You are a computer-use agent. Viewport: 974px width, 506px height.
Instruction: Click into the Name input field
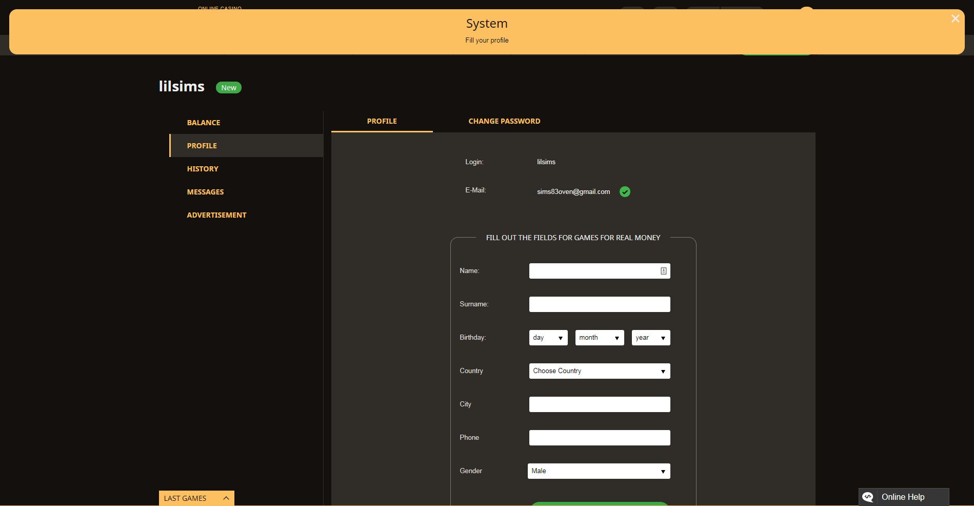pyautogui.click(x=600, y=271)
